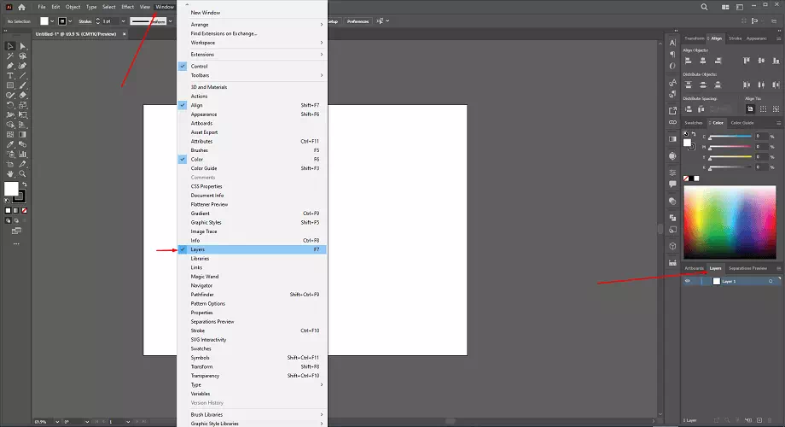Switch to the Stroke panel tab
This screenshot has height=427, width=785.
(735, 38)
